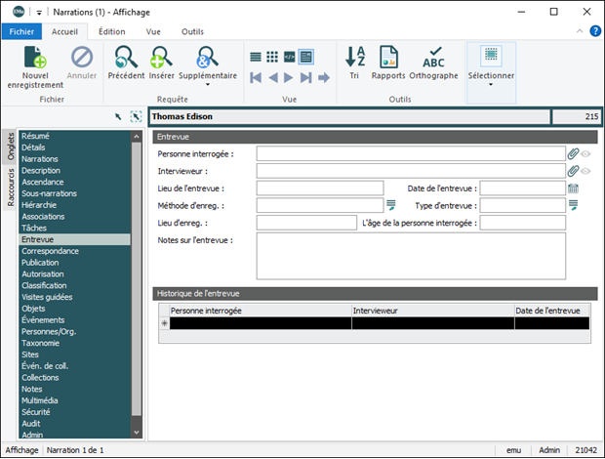Open lookup list for Type d'entrevue
This screenshot has height=459, width=605.
pos(573,205)
